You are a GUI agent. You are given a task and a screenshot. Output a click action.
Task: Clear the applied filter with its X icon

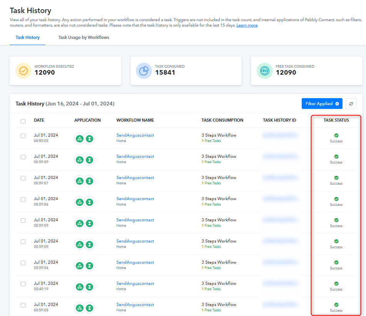point(337,104)
